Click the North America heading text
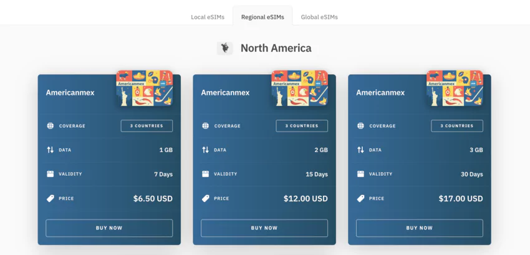Image resolution: width=530 pixels, height=255 pixels. coord(276,48)
